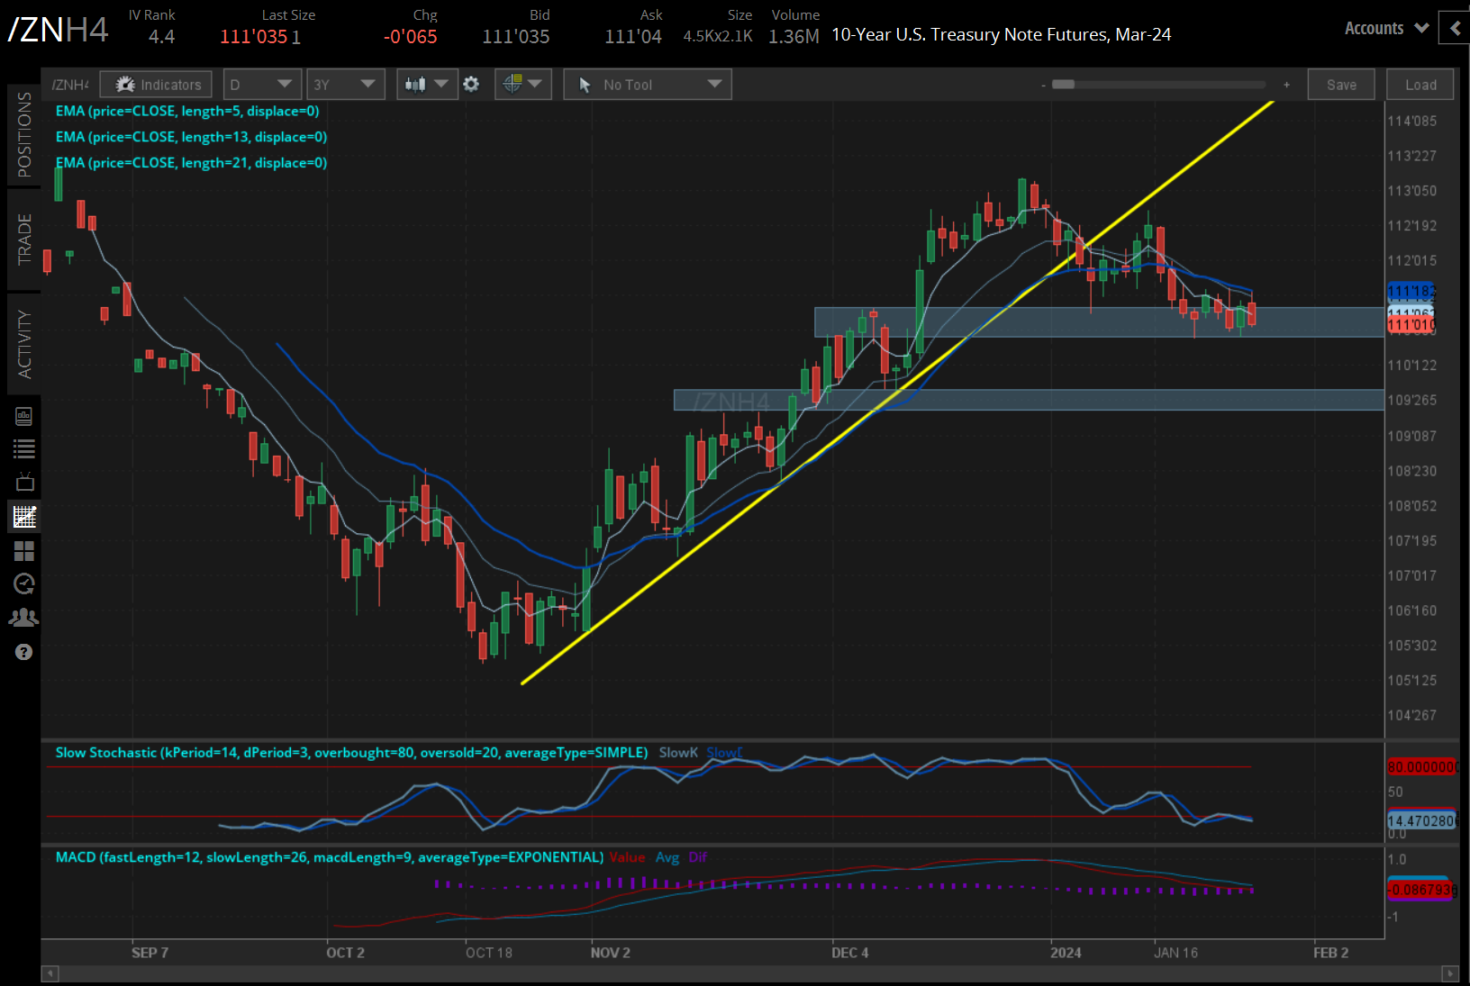The image size is (1470, 986).
Task: Open the D timeframe dropdown
Action: [x=261, y=83]
